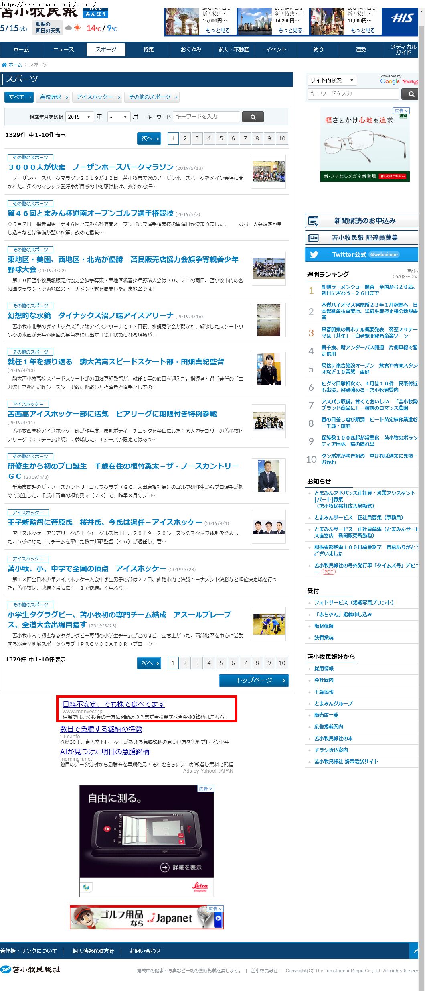Click the delivery staff recruitment banner
This screenshot has height=991, width=425.
point(361,238)
